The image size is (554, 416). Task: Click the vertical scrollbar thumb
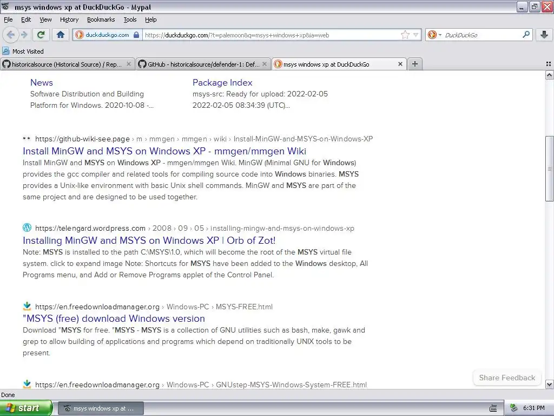click(549, 169)
